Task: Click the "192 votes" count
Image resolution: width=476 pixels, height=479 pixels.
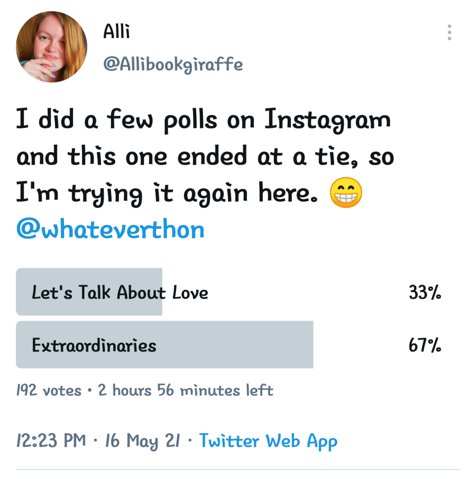Action: pos(49,390)
